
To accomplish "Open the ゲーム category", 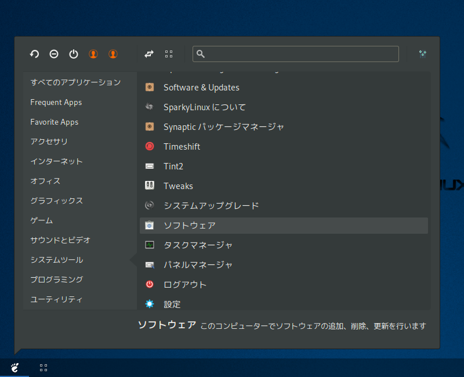I will pos(41,220).
